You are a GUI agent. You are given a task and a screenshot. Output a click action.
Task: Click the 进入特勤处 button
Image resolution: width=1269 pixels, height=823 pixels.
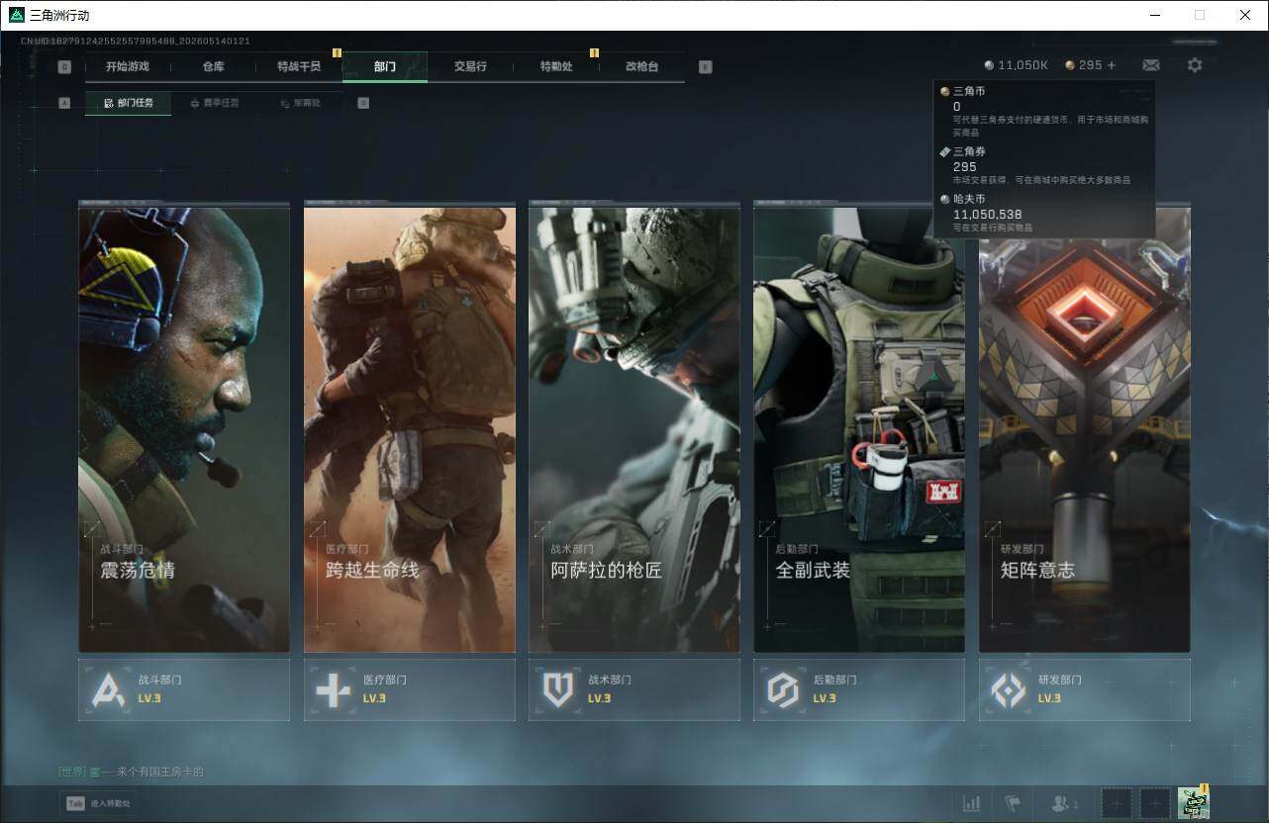[x=99, y=803]
